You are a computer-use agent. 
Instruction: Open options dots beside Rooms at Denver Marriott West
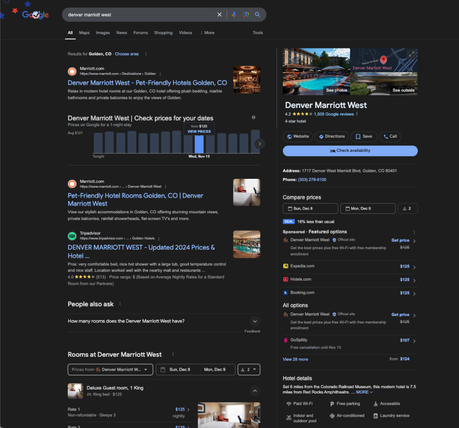(x=173, y=354)
